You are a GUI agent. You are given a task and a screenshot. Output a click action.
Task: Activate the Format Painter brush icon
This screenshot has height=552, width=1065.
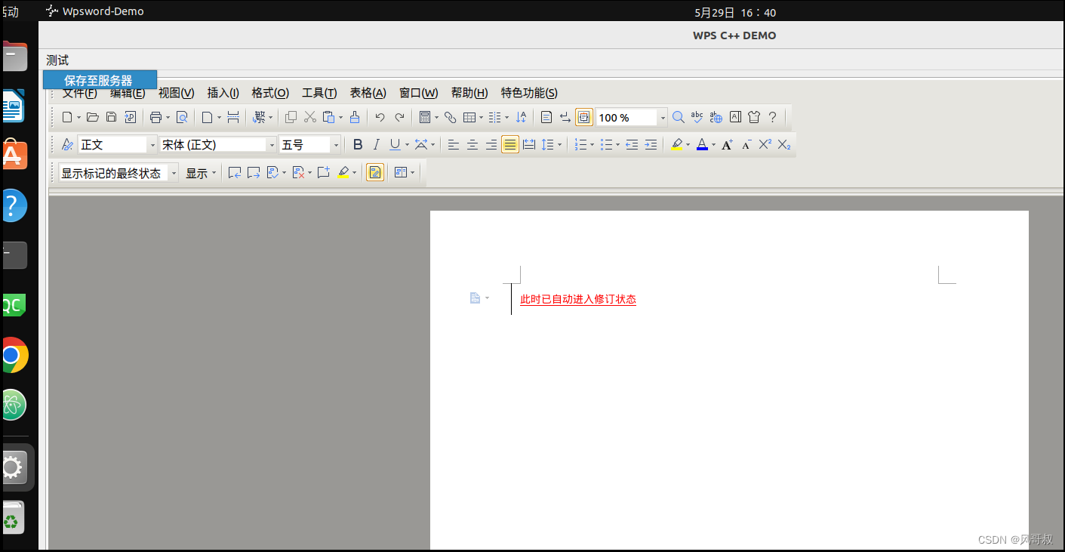point(355,117)
